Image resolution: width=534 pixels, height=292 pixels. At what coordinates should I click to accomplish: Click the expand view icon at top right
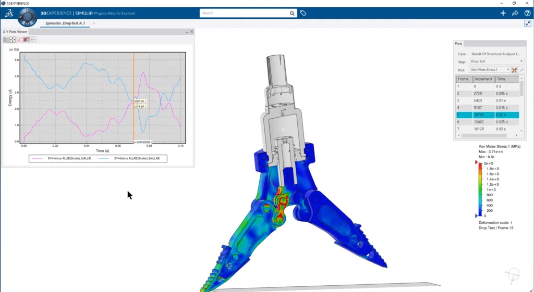point(528,23)
